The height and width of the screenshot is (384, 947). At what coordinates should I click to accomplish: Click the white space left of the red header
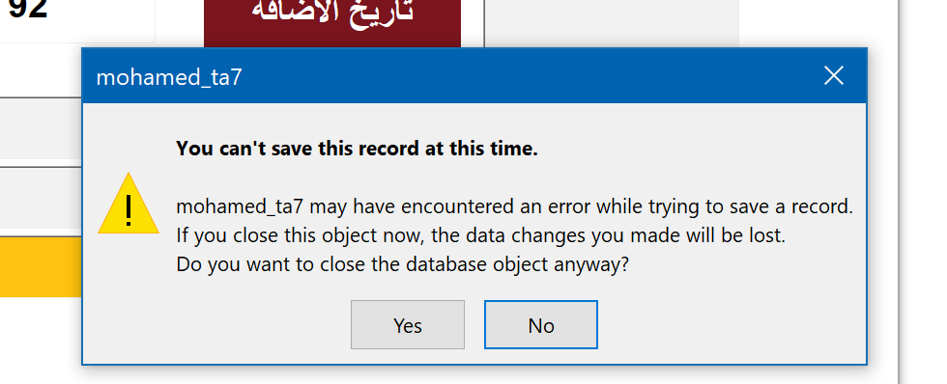180,23
